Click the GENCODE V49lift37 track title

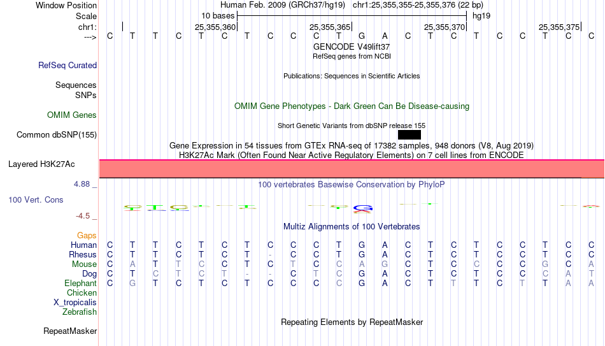point(352,47)
